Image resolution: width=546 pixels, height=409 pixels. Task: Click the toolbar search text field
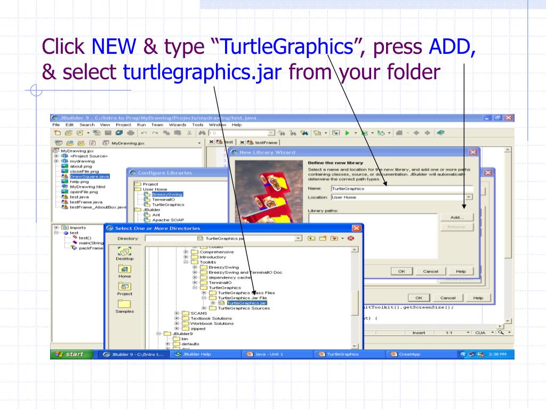[x=238, y=133]
